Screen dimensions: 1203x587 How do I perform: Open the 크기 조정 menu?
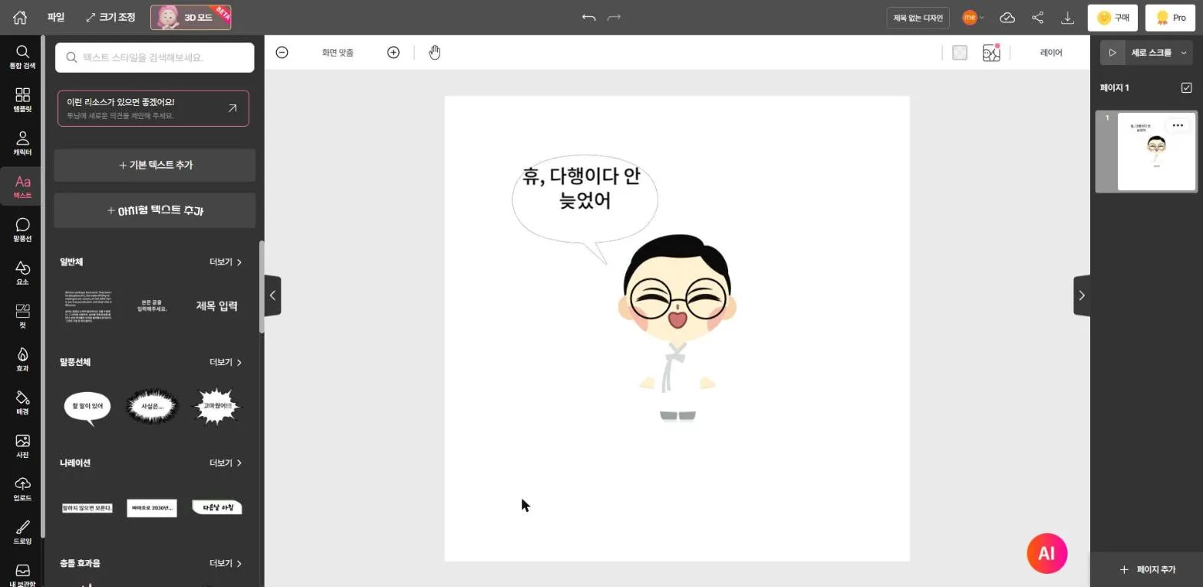[x=110, y=17]
